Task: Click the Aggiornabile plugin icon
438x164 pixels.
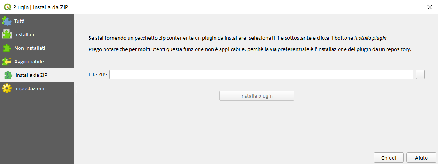Action: pos(7,61)
